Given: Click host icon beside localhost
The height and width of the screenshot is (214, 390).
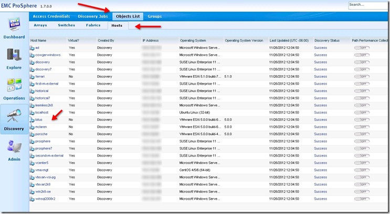Looking at the screenshot, I should coord(32,113).
